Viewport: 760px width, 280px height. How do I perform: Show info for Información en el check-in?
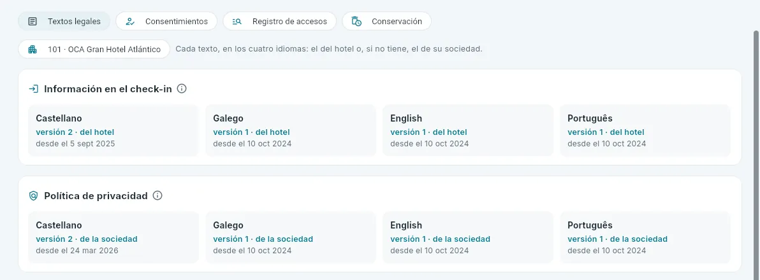(x=182, y=89)
